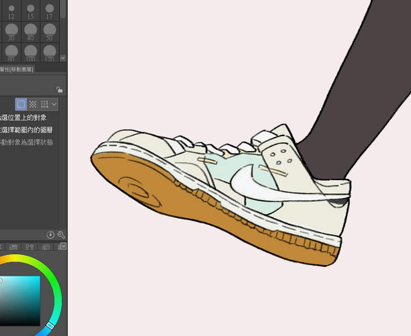Select the highlighted layer move mode icon
Image resolution: width=411 pixels, height=336 pixels.
tap(21, 105)
